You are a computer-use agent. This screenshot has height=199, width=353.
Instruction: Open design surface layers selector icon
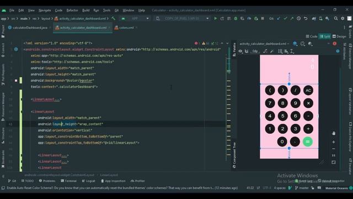pyautogui.click(x=295, y=44)
